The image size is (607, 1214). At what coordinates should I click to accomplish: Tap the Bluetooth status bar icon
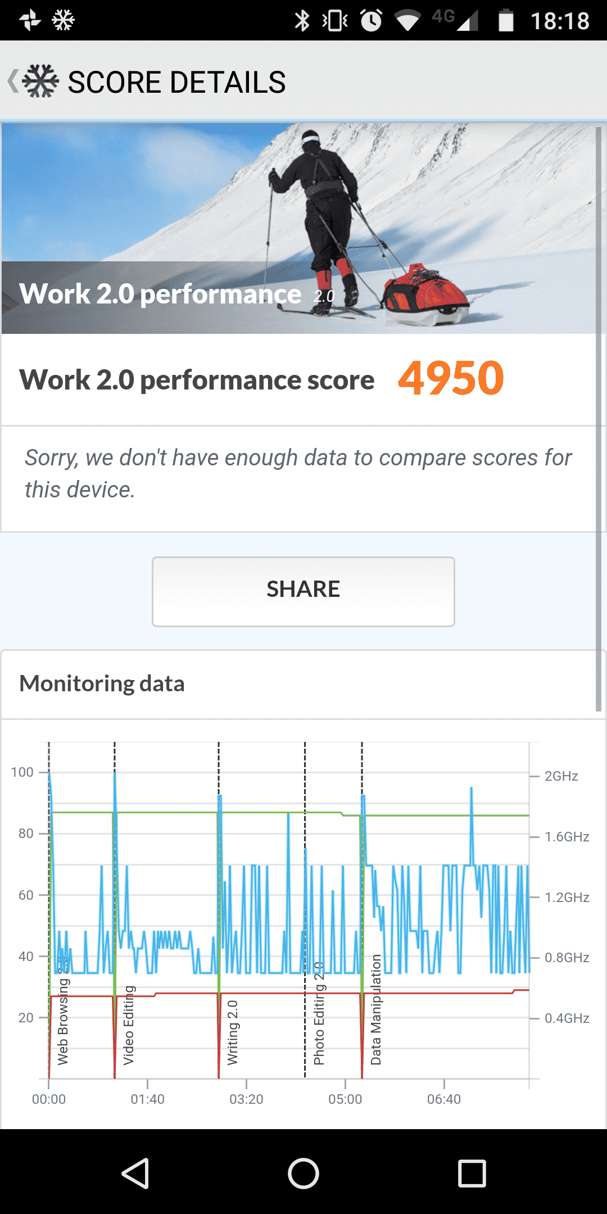click(x=302, y=21)
